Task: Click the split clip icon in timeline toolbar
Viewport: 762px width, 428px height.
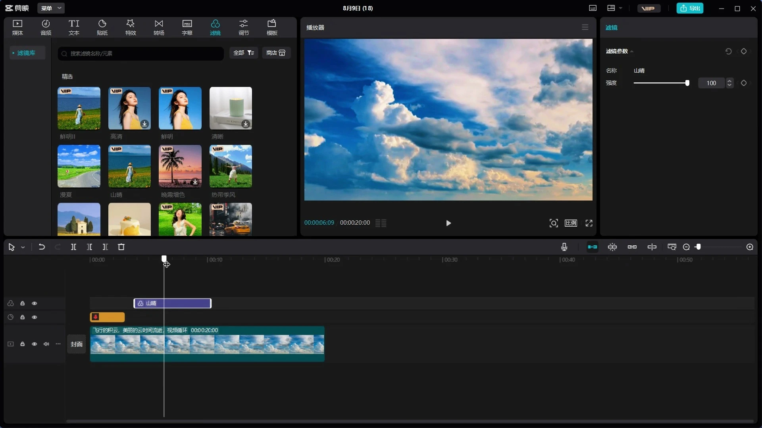Action: [x=73, y=247]
